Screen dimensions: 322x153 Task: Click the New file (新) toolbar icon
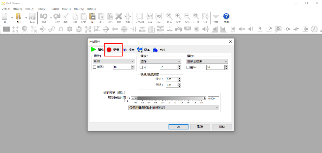(4, 16)
